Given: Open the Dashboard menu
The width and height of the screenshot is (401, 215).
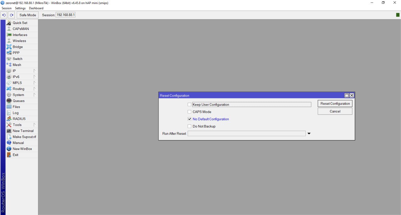Looking at the screenshot, I should point(36,8).
